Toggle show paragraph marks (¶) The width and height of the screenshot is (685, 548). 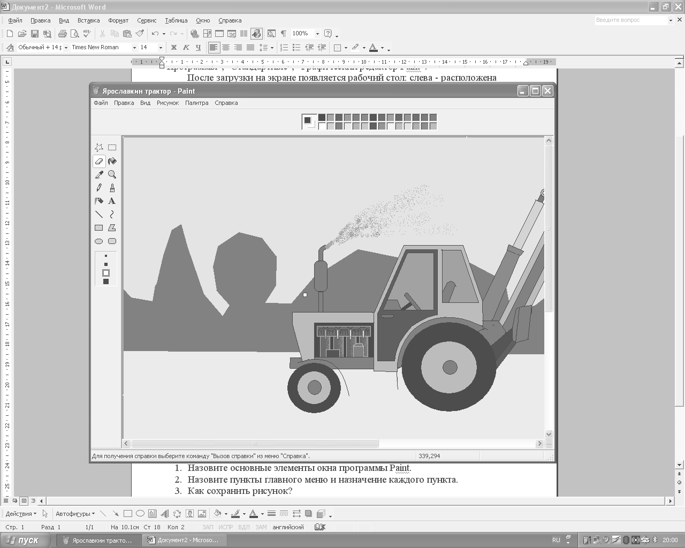[x=283, y=34]
